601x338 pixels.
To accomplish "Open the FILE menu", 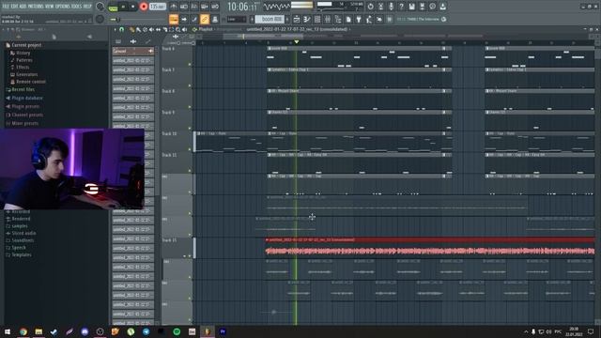I will tap(6, 7).
